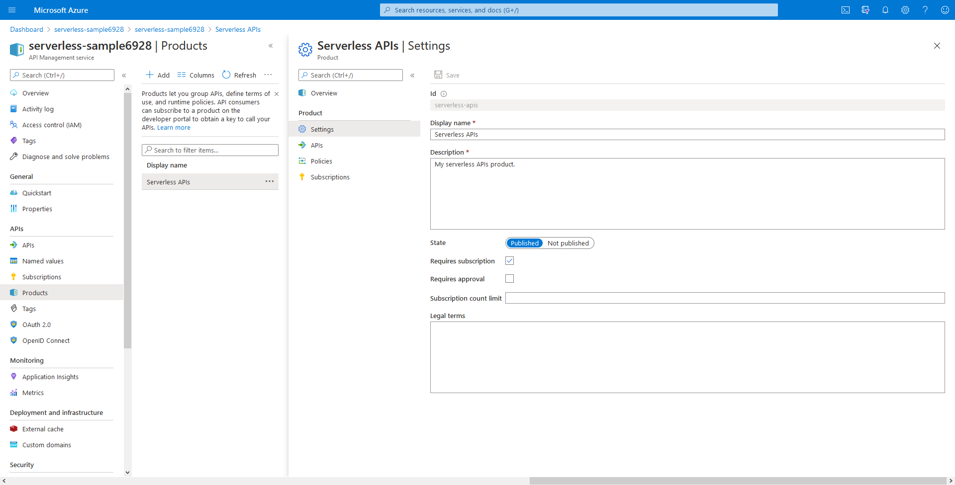Open the Azure hamburger menu
Image resolution: width=955 pixels, height=485 pixels.
[x=12, y=10]
